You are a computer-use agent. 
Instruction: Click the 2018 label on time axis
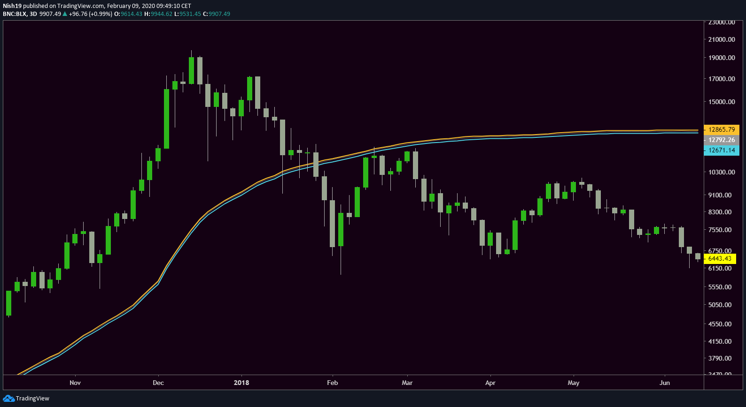coord(241,383)
